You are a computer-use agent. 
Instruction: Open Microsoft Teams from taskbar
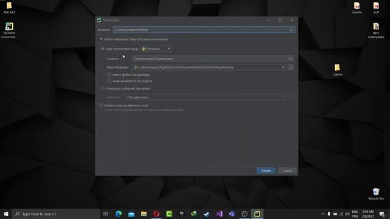point(232,214)
